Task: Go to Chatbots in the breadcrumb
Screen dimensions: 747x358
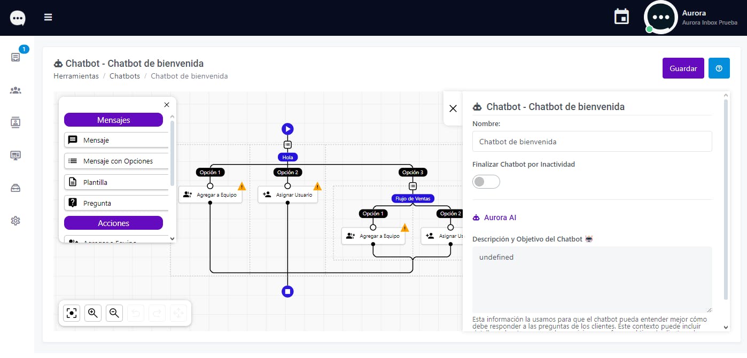Action: tap(124, 76)
